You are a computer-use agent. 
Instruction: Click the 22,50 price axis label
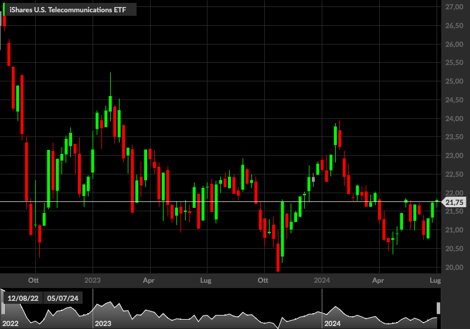454,174
